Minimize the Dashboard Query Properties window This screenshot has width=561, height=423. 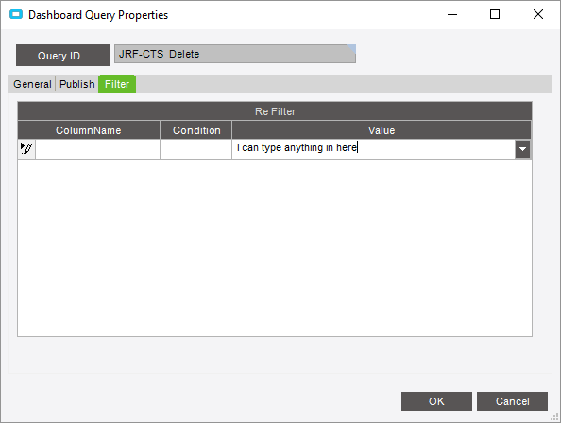pyautogui.click(x=452, y=15)
